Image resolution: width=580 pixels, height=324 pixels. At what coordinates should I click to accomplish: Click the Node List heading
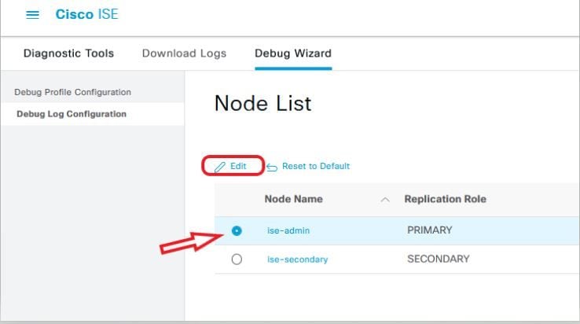pyautogui.click(x=263, y=103)
